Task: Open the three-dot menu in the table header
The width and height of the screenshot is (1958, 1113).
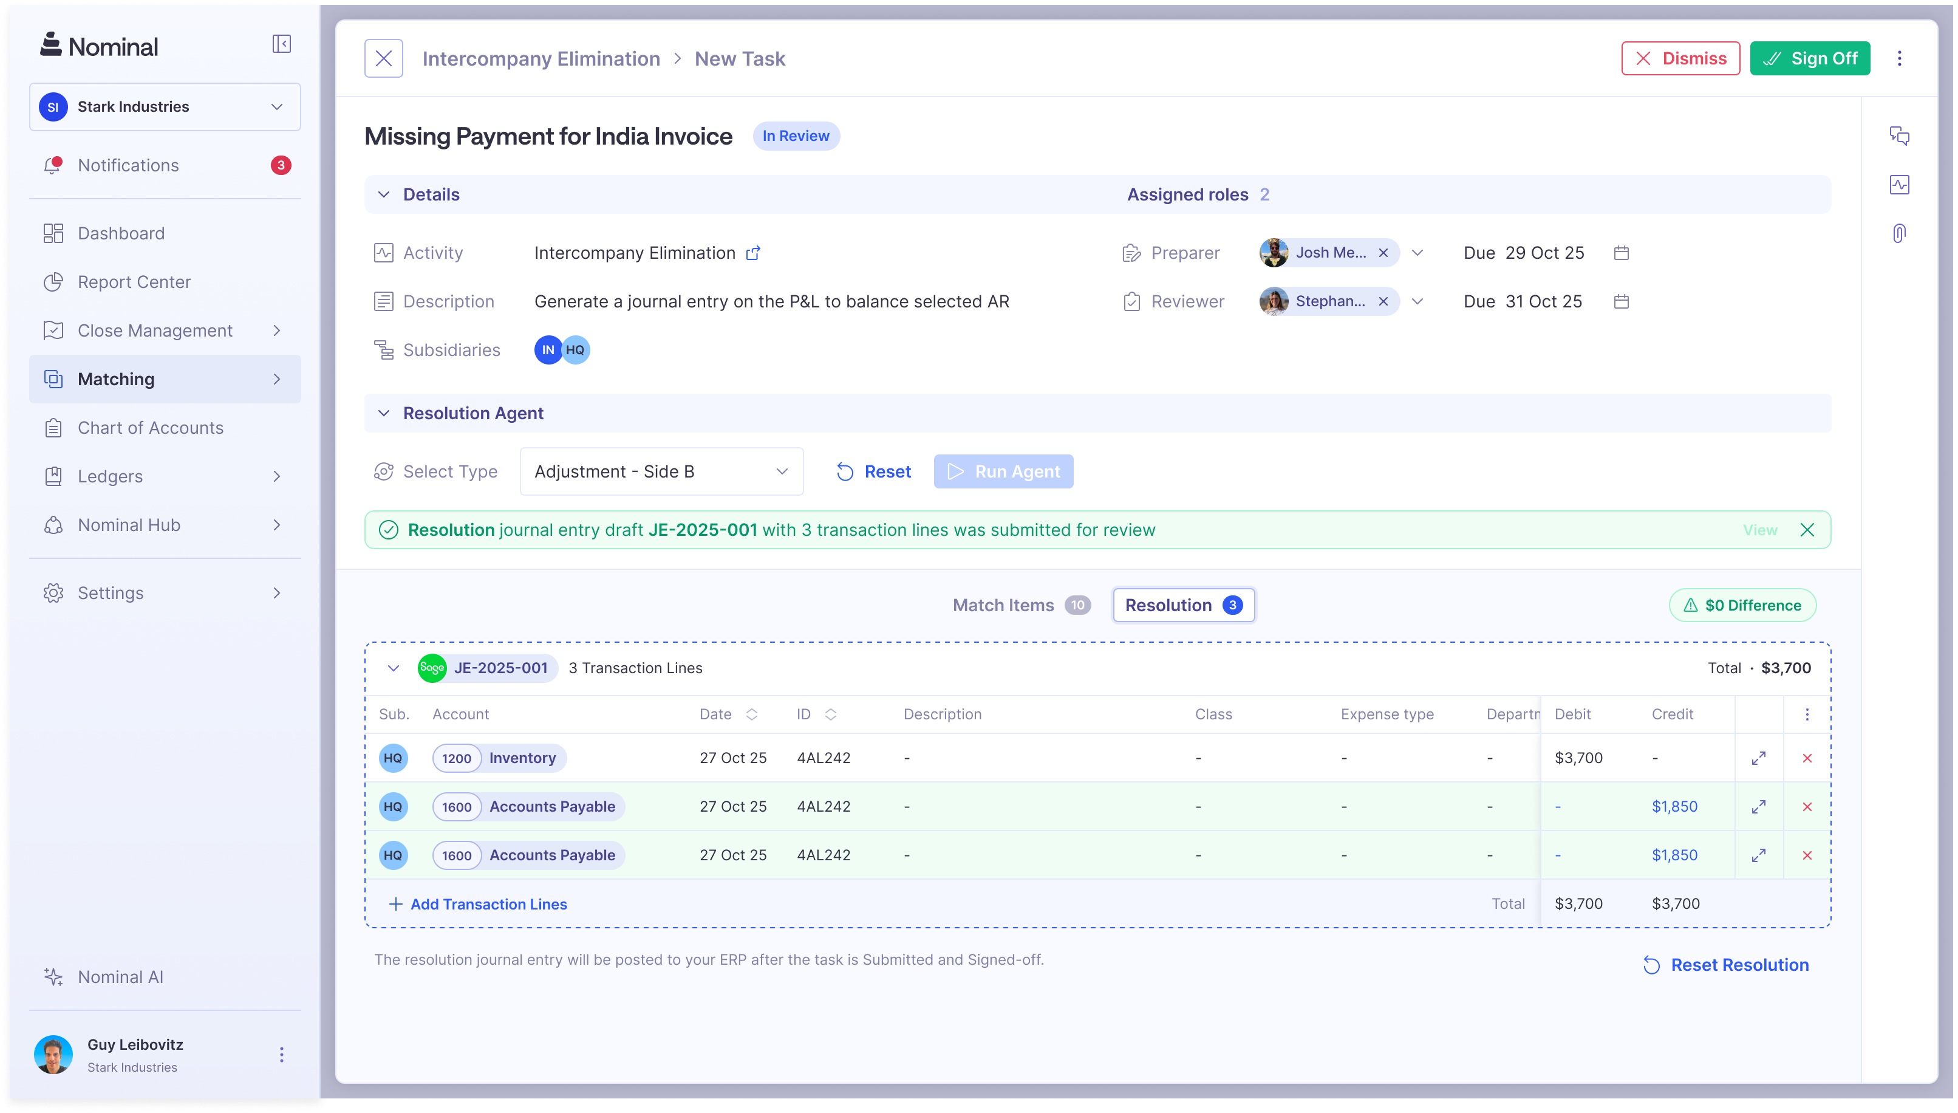Action: pyautogui.click(x=1807, y=714)
